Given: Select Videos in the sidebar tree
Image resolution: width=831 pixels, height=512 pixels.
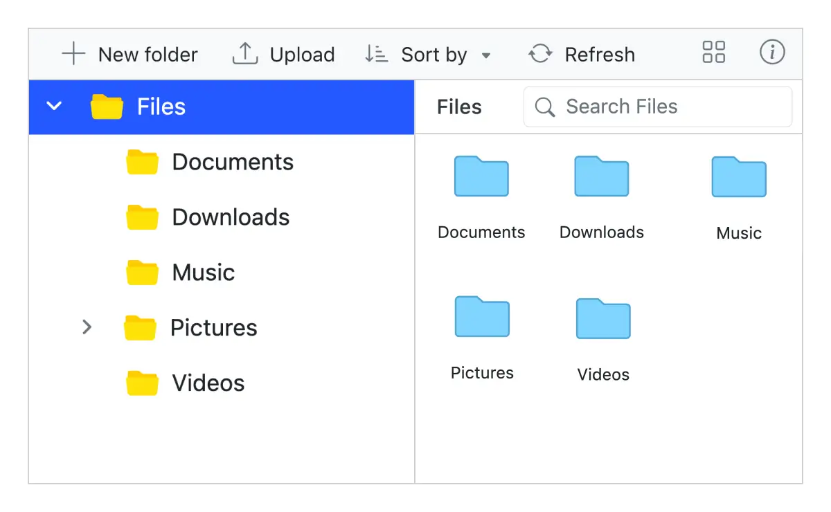Looking at the screenshot, I should pyautogui.click(x=207, y=383).
